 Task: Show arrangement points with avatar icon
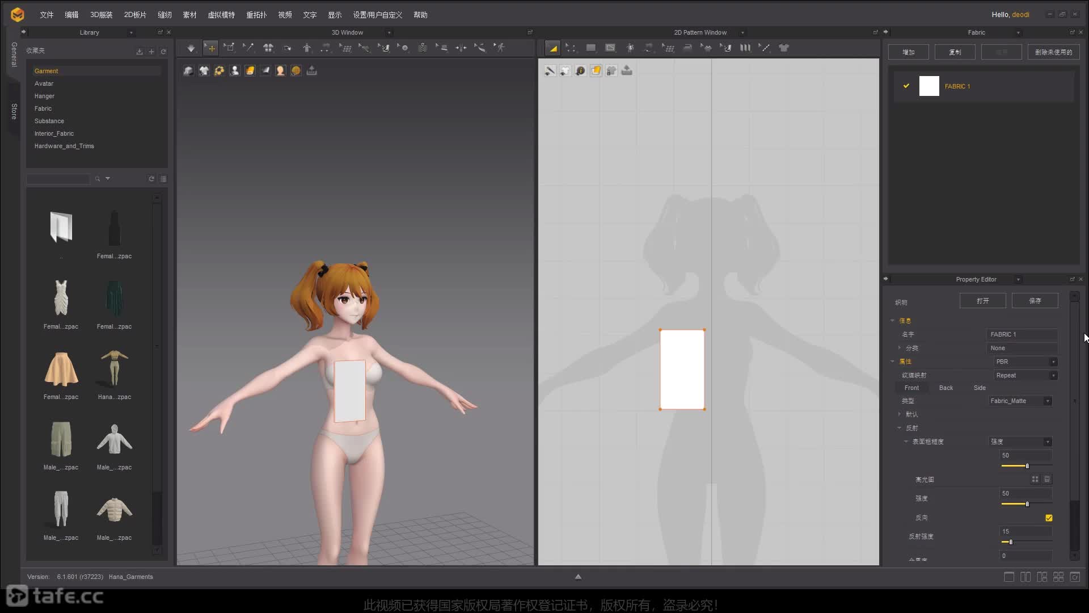coord(307,48)
